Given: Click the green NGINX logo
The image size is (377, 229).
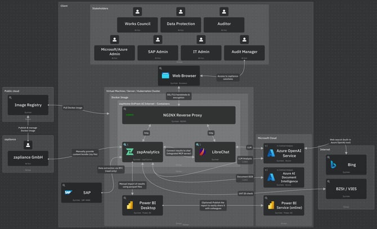Looking at the screenshot, I should coord(130,115).
